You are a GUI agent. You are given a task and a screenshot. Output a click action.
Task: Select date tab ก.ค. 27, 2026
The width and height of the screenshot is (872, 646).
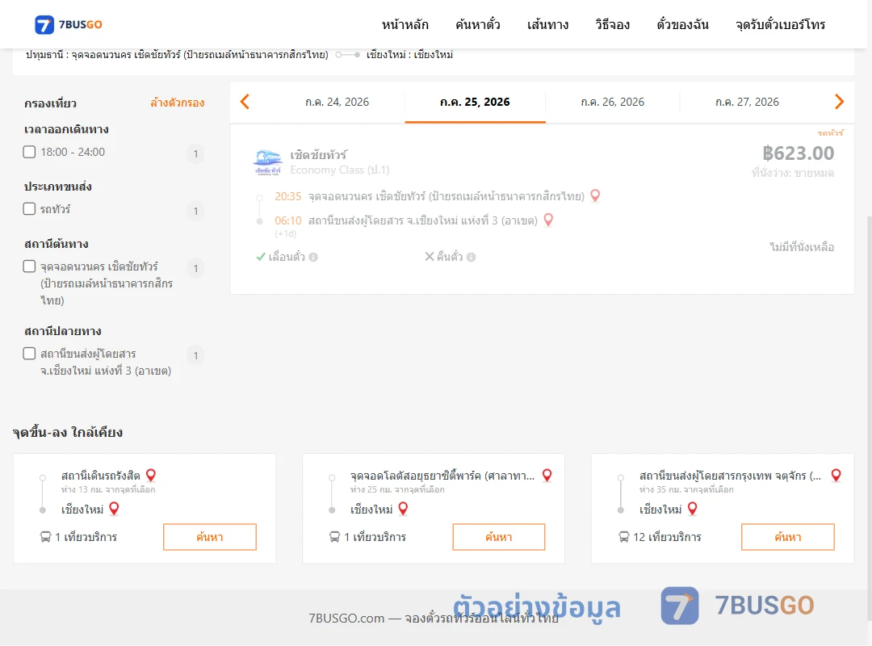747,102
